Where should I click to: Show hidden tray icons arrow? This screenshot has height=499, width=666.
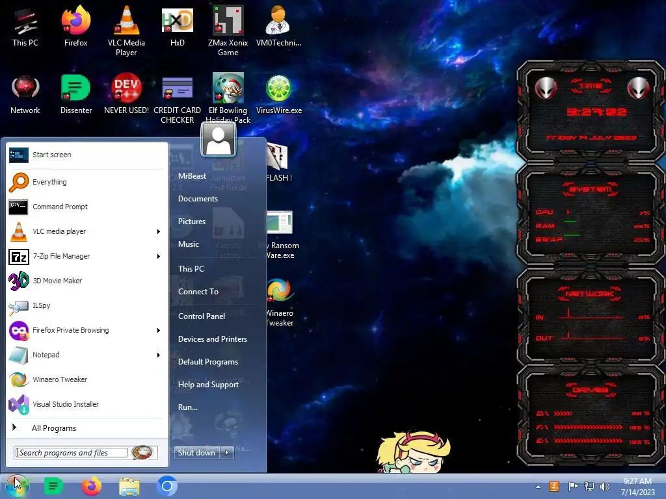coord(538,487)
